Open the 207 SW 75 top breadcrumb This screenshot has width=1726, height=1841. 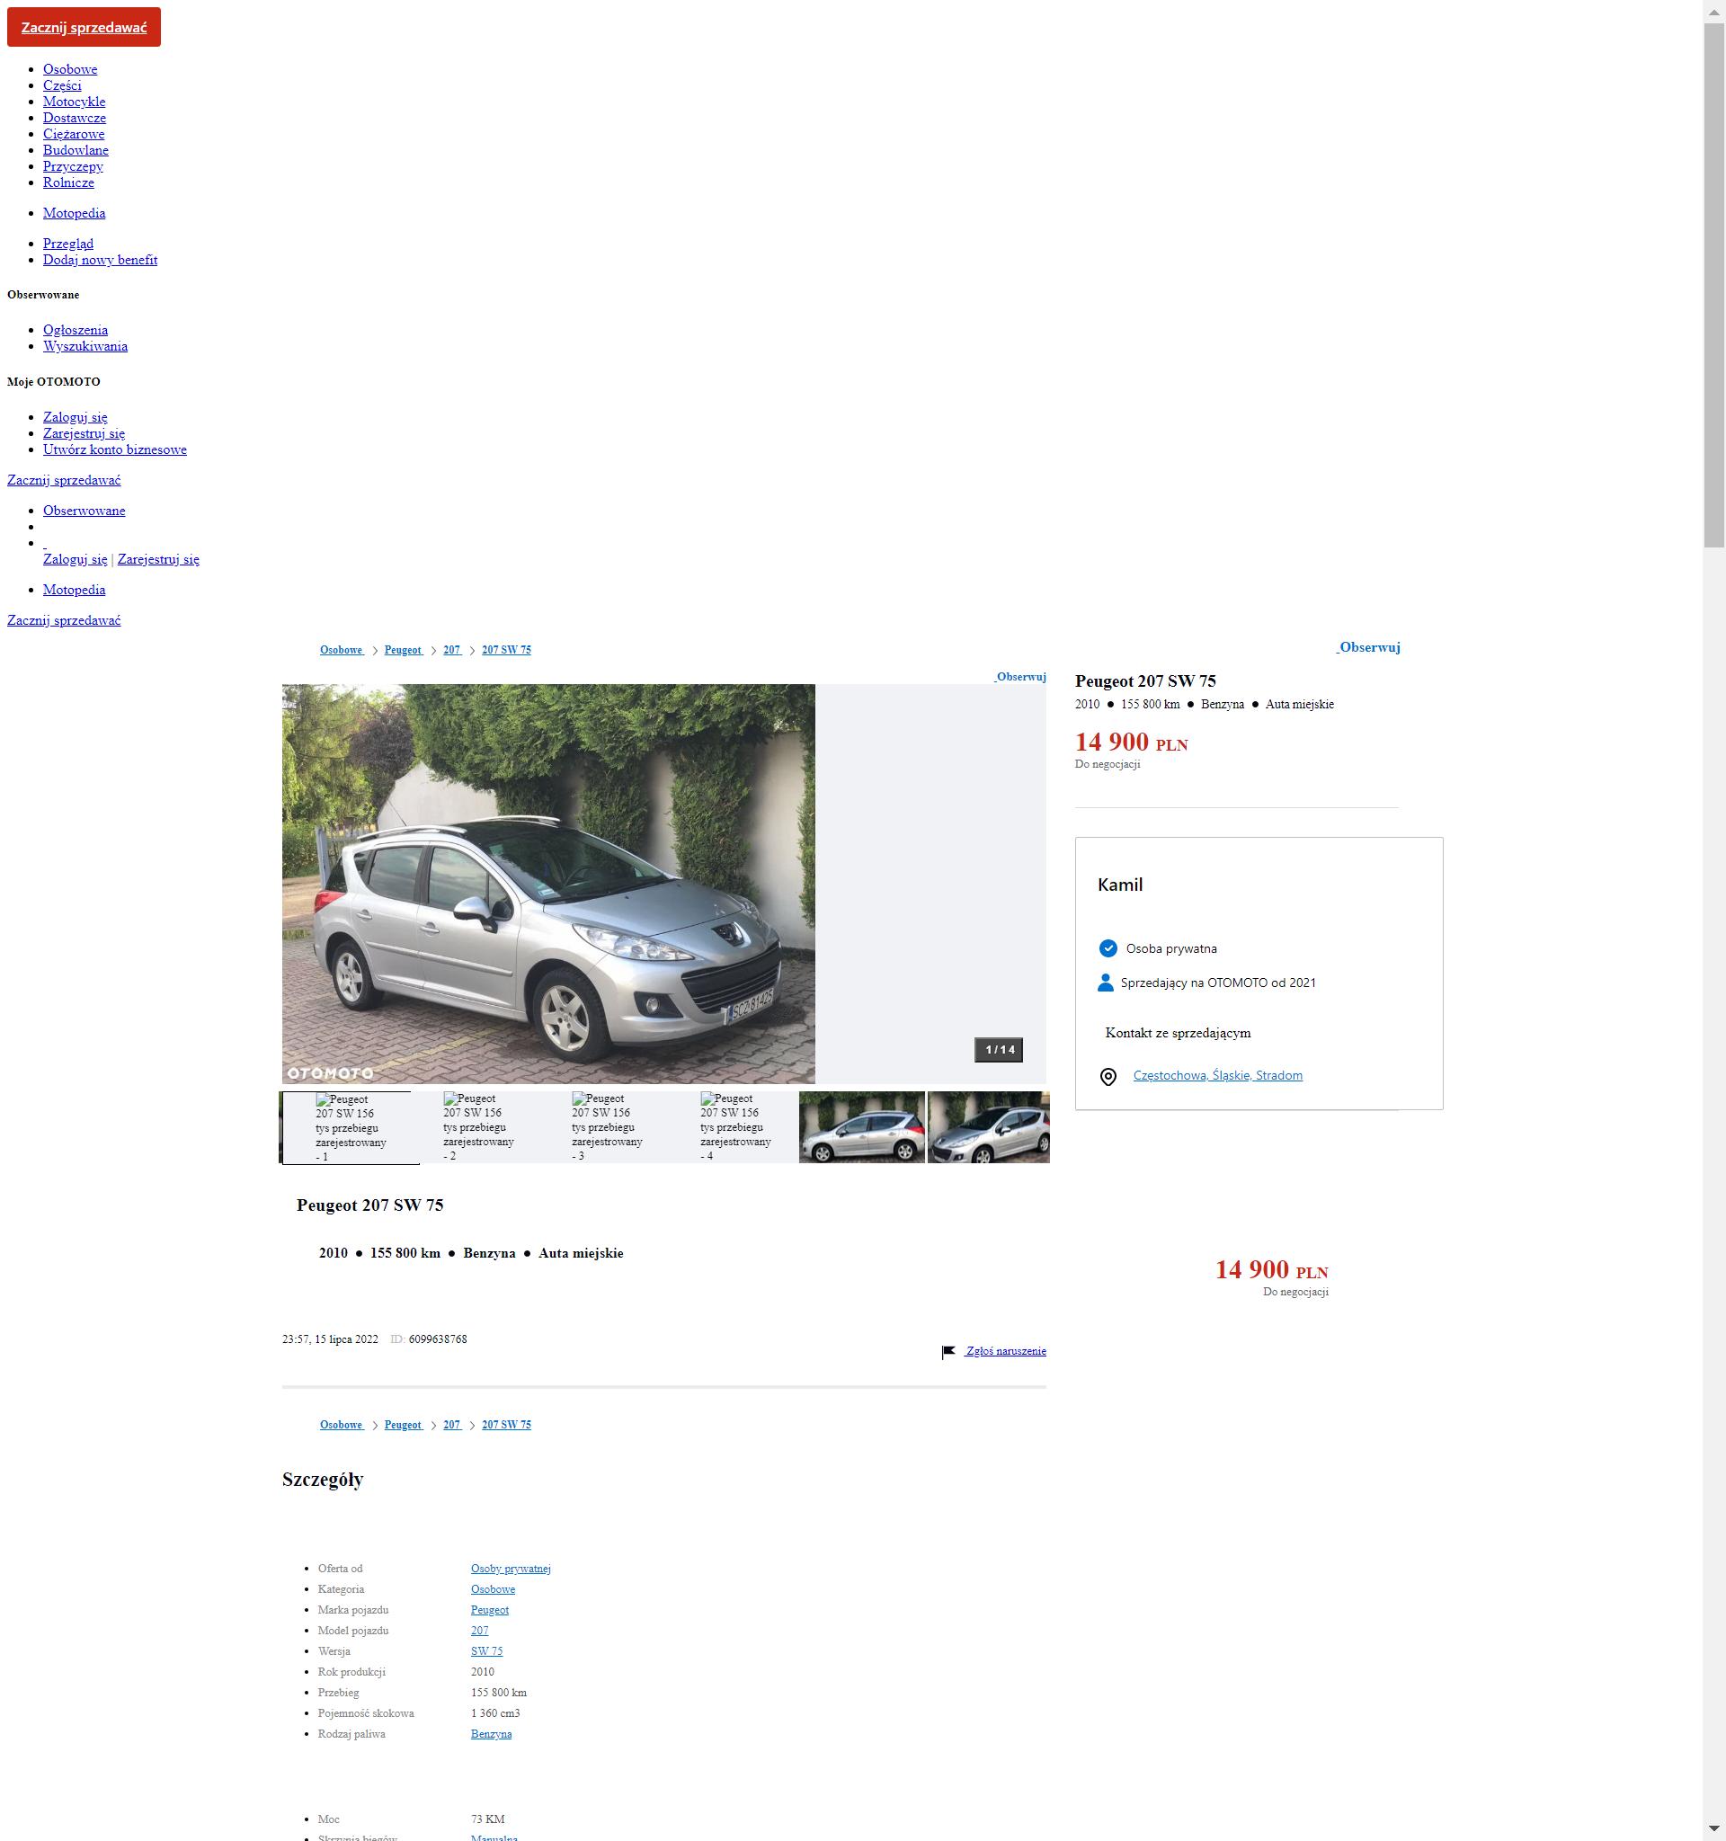505,650
